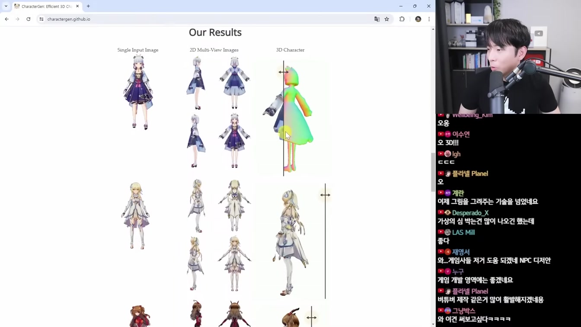Click the top-right multi-view image of the first character

pyautogui.click(x=234, y=83)
